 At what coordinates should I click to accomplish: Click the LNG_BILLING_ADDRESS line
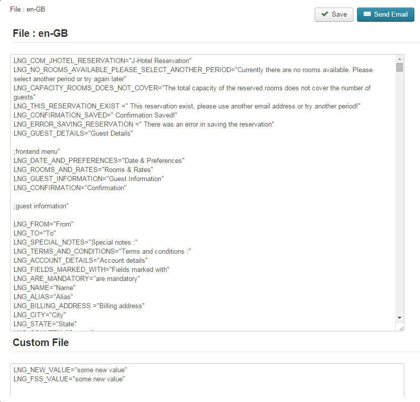coord(79,306)
